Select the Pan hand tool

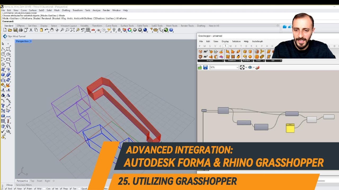point(52,30)
